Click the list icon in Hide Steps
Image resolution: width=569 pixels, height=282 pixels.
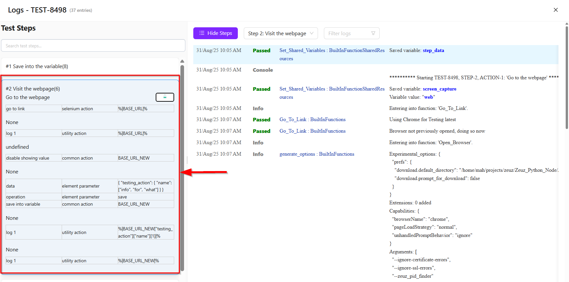pos(202,33)
